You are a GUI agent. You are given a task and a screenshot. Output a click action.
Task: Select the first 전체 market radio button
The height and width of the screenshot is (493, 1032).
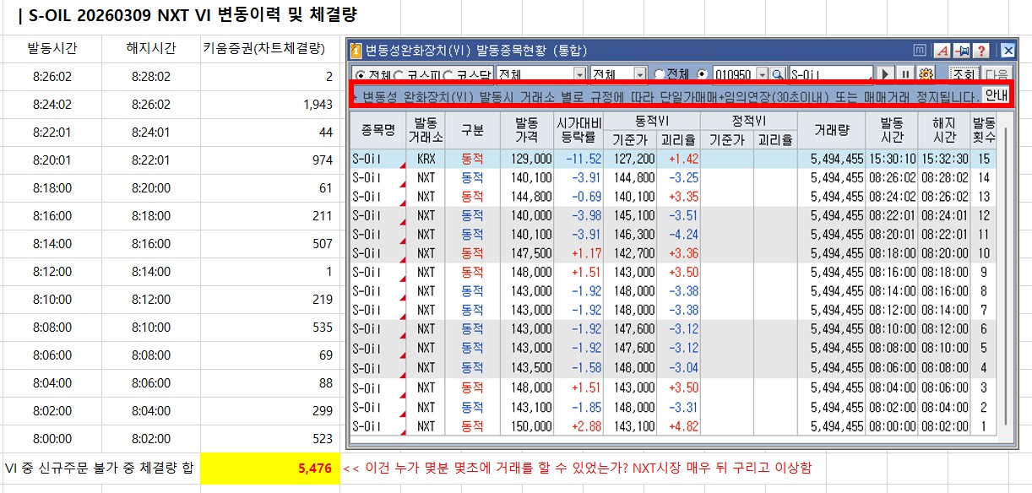click(x=361, y=74)
